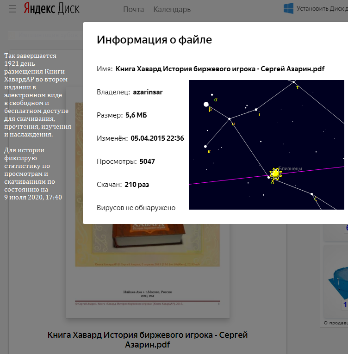Click the Яндекс Диск logo
Image resolution: width=348 pixels, height=354 pixels.
(51, 9)
